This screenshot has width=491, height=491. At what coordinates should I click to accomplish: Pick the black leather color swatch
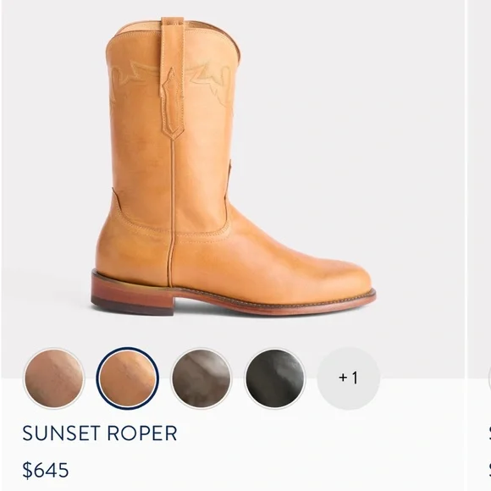[x=275, y=378]
